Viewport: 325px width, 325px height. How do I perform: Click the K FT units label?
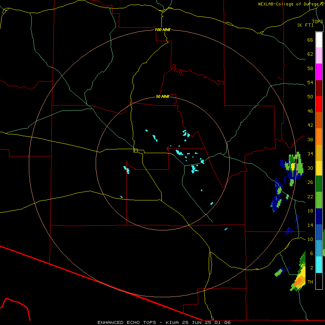coord(305,25)
